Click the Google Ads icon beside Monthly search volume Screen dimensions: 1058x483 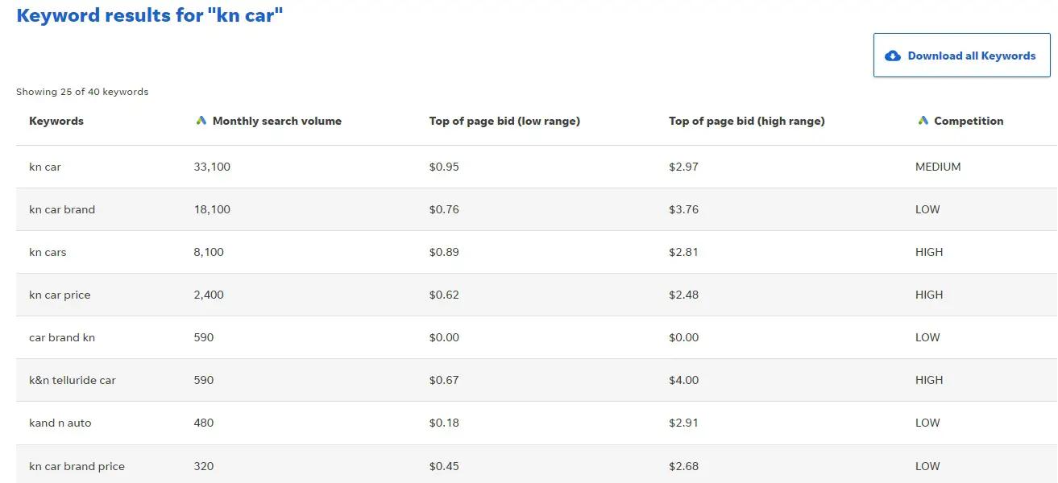(201, 121)
